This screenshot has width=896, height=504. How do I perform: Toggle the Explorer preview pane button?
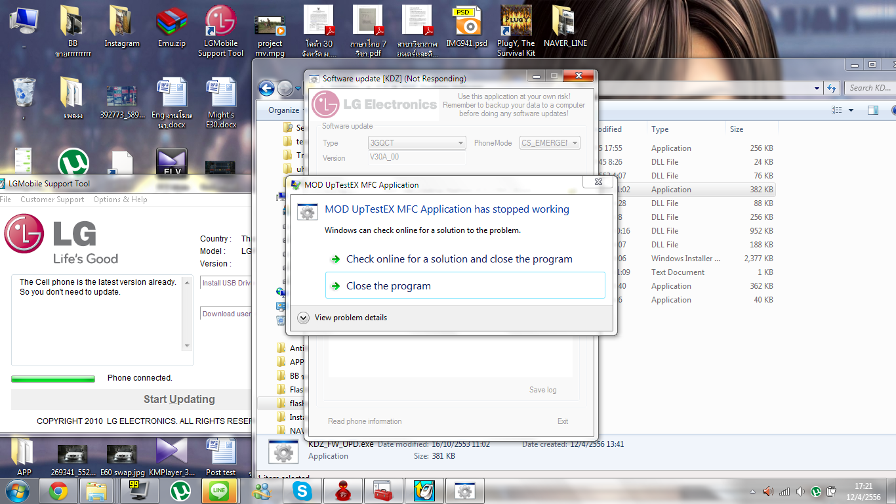click(872, 110)
